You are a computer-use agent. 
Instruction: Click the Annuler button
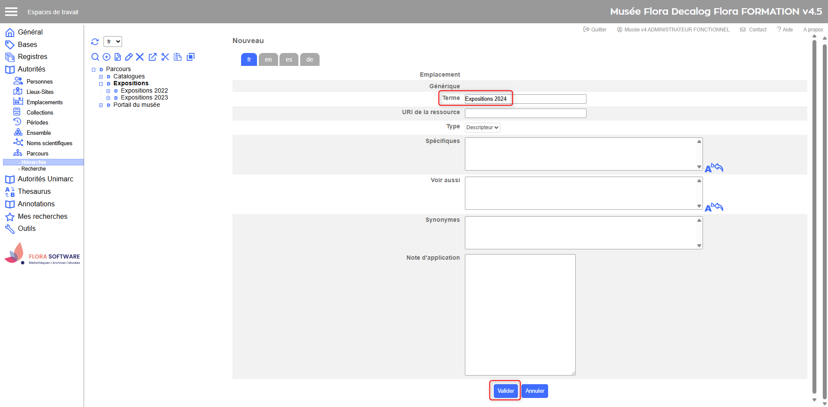534,391
